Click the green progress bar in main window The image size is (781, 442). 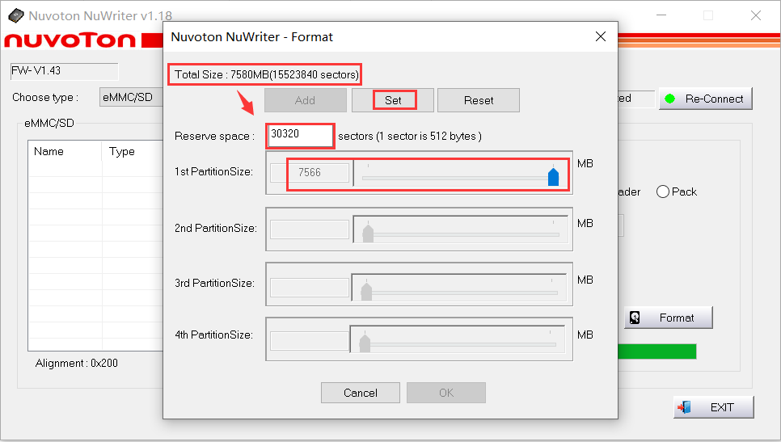[x=657, y=351]
